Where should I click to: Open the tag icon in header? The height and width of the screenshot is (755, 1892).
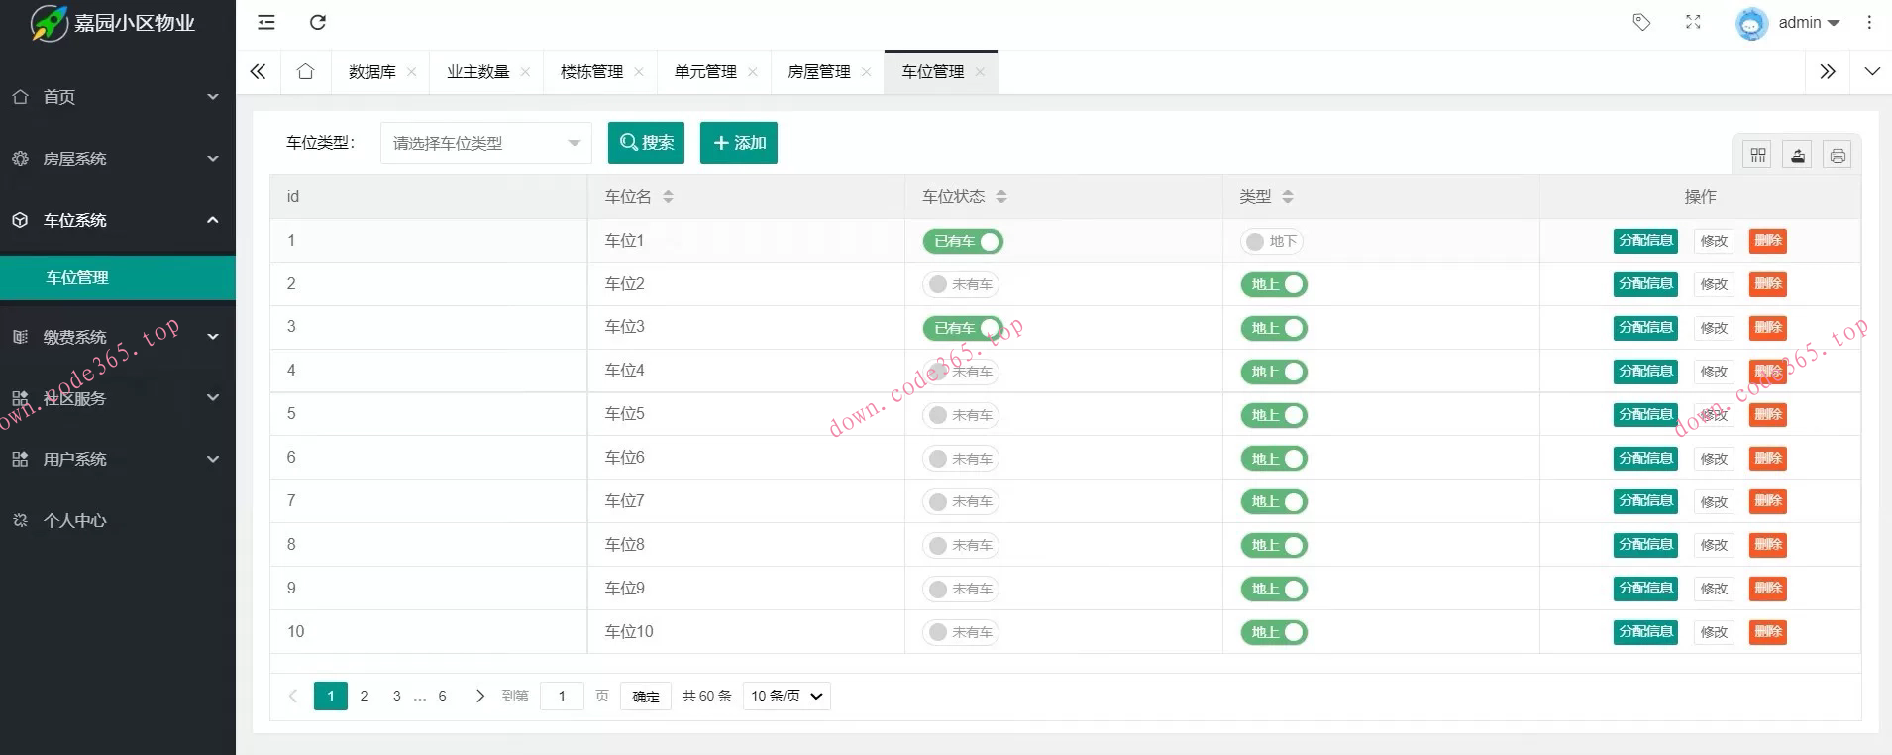pyautogui.click(x=1641, y=22)
